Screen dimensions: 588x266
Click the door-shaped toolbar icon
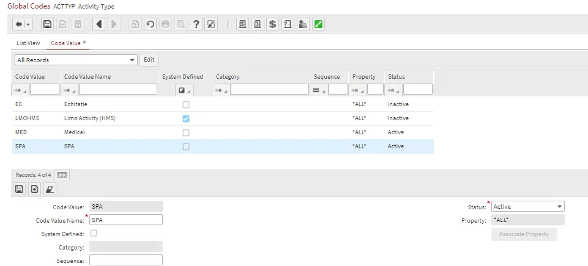pos(288,24)
